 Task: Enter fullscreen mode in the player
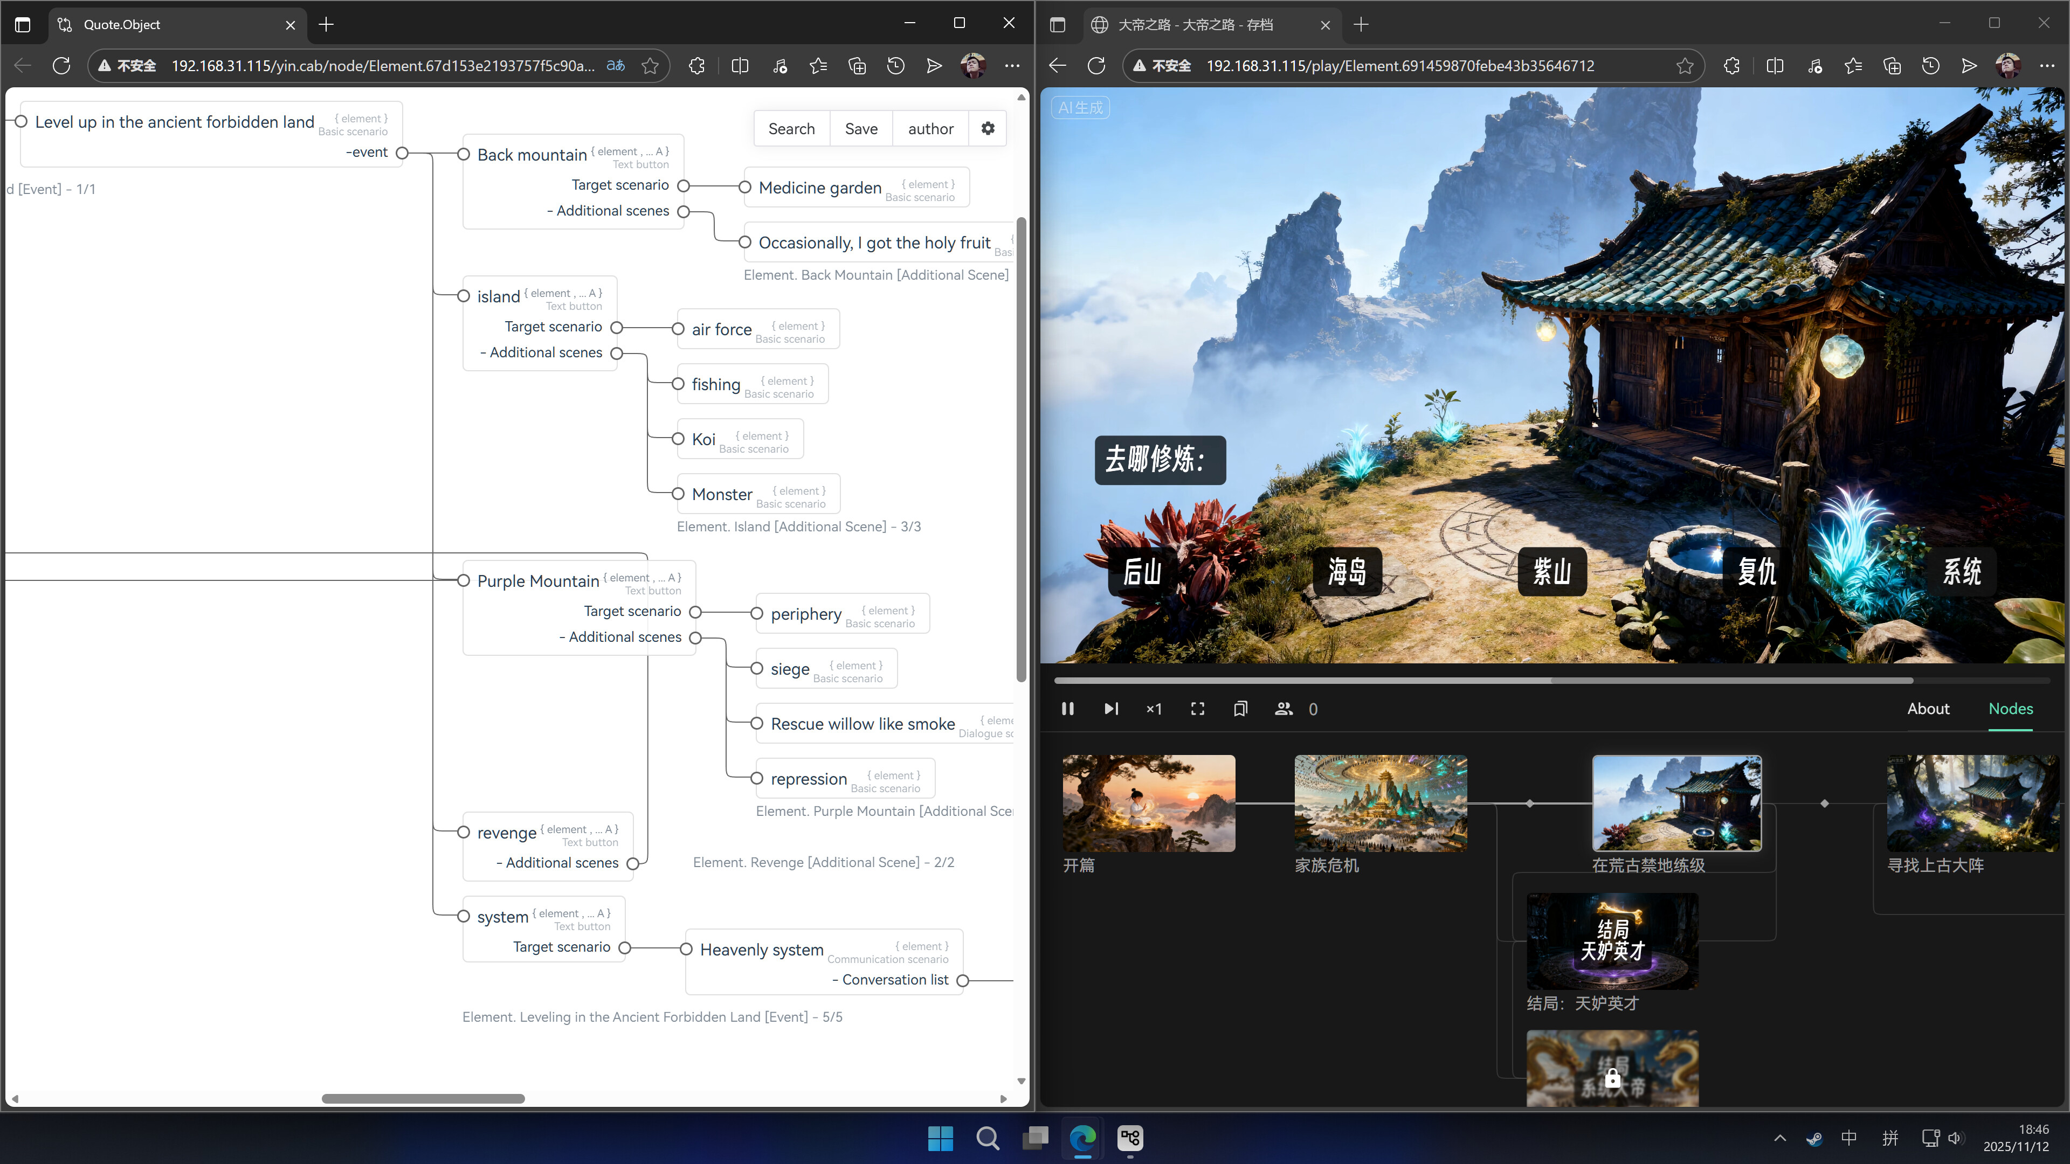(1197, 709)
